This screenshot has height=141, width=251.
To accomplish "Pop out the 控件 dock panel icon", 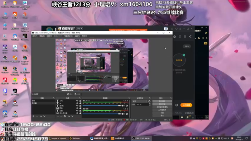I will coord(171,98).
